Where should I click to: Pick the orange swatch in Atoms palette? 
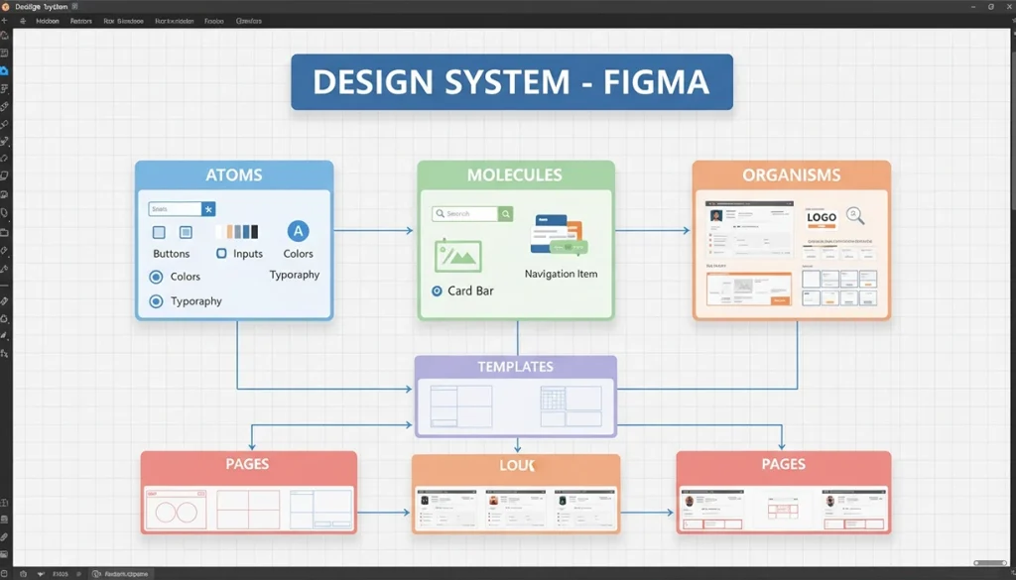229,232
